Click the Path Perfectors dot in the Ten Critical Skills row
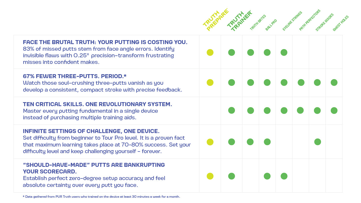This screenshot has width=361, height=203. 300,110
